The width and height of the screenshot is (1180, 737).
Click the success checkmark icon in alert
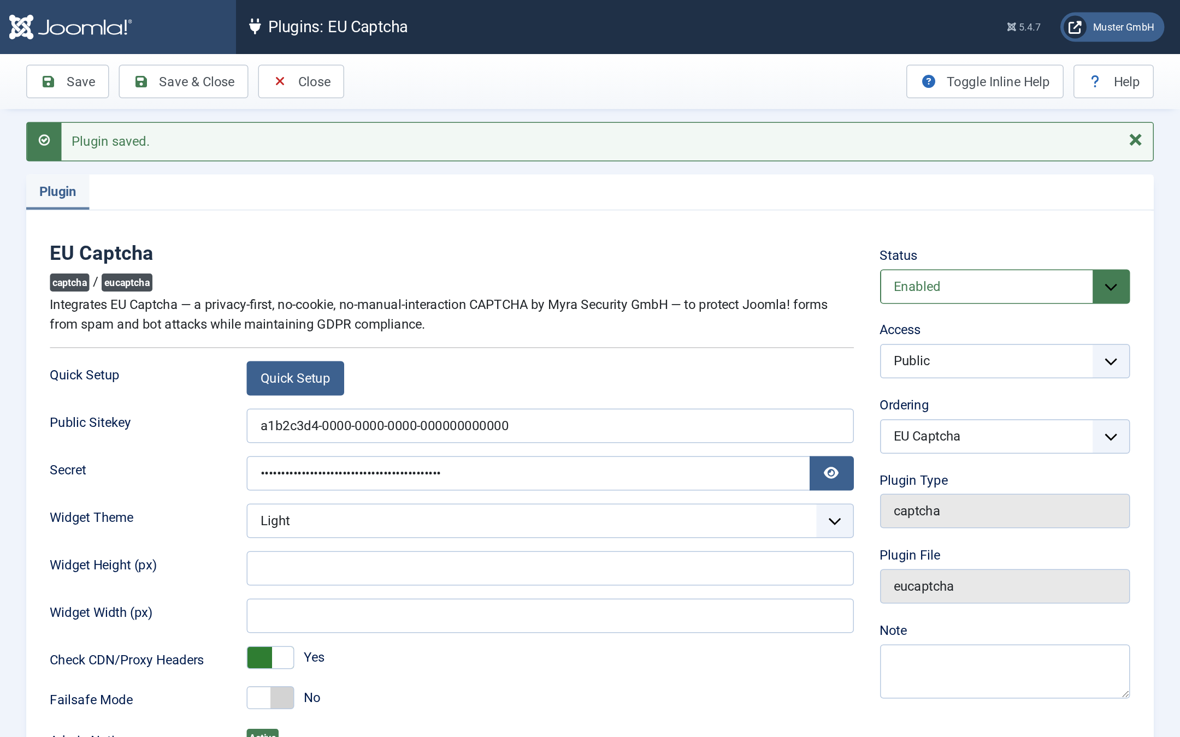pos(44,141)
